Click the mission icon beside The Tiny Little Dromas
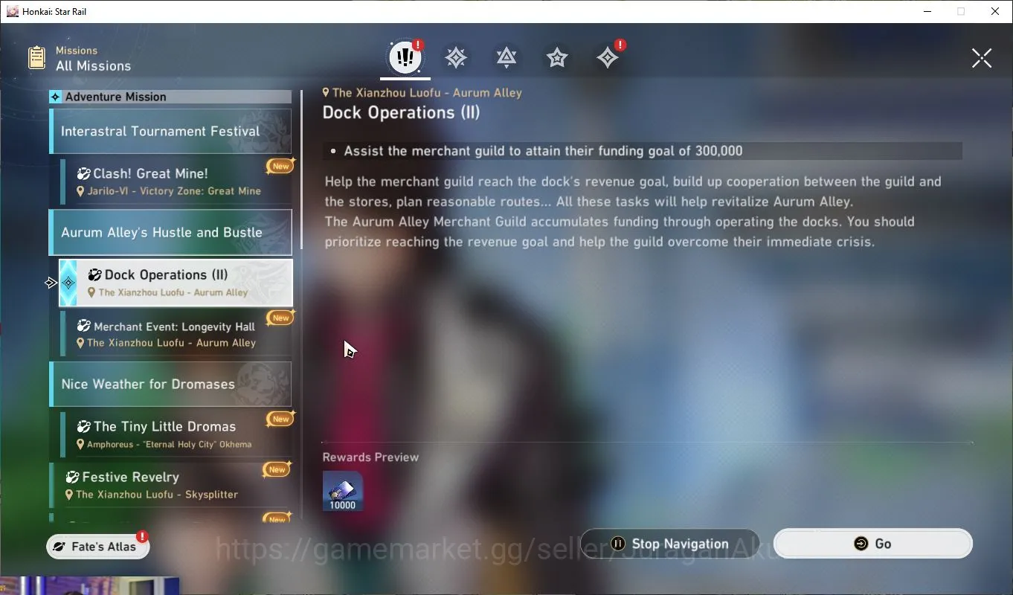The height and width of the screenshot is (595, 1013). point(83,427)
